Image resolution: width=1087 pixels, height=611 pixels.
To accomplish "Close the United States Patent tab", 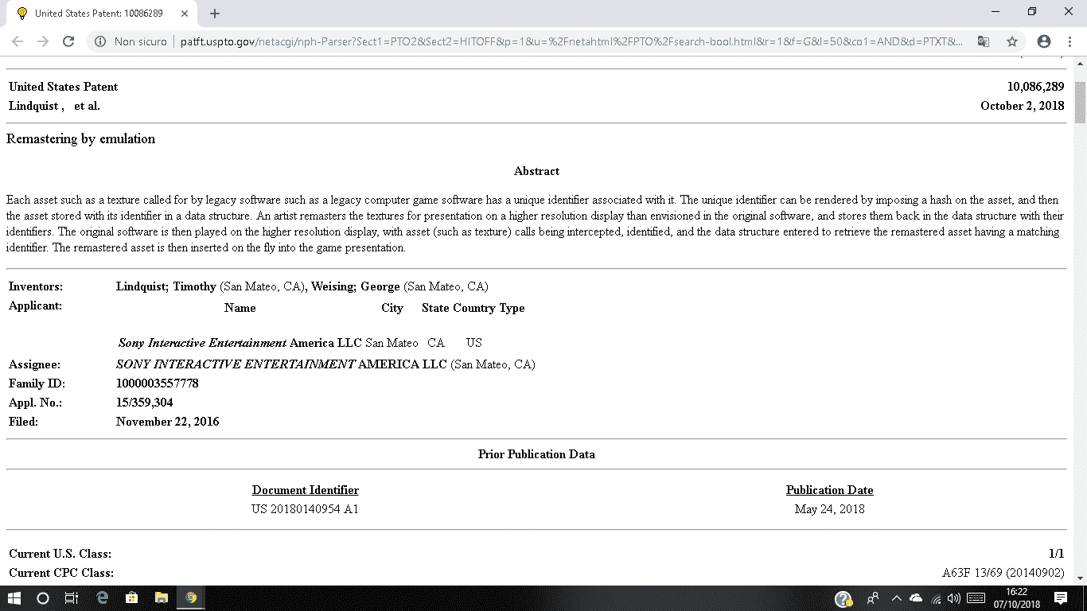I will click(185, 14).
